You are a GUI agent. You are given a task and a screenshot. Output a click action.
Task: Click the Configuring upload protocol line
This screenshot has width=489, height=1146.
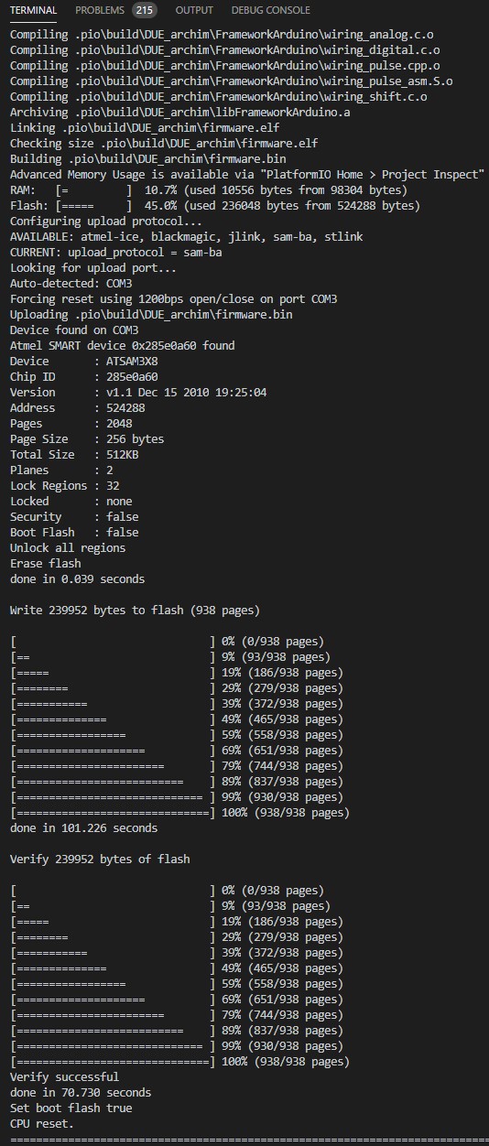tap(106, 222)
